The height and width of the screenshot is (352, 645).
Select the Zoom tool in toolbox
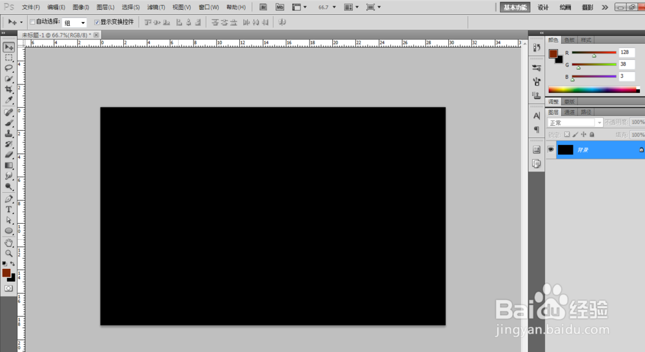point(8,254)
